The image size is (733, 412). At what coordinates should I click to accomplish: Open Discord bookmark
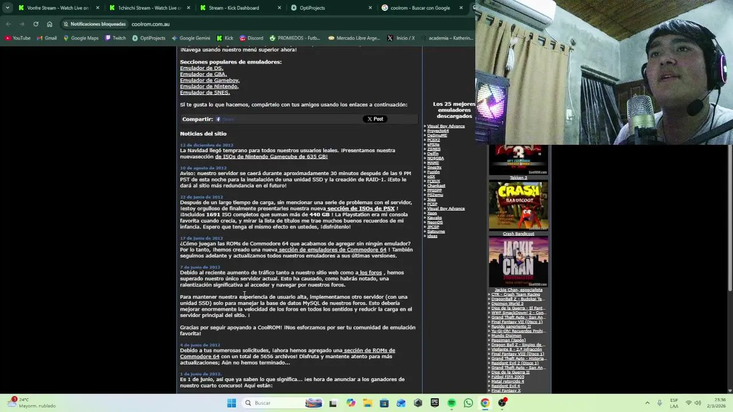(x=251, y=38)
